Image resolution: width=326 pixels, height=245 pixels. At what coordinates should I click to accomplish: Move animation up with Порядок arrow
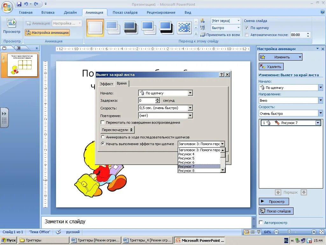278,192
